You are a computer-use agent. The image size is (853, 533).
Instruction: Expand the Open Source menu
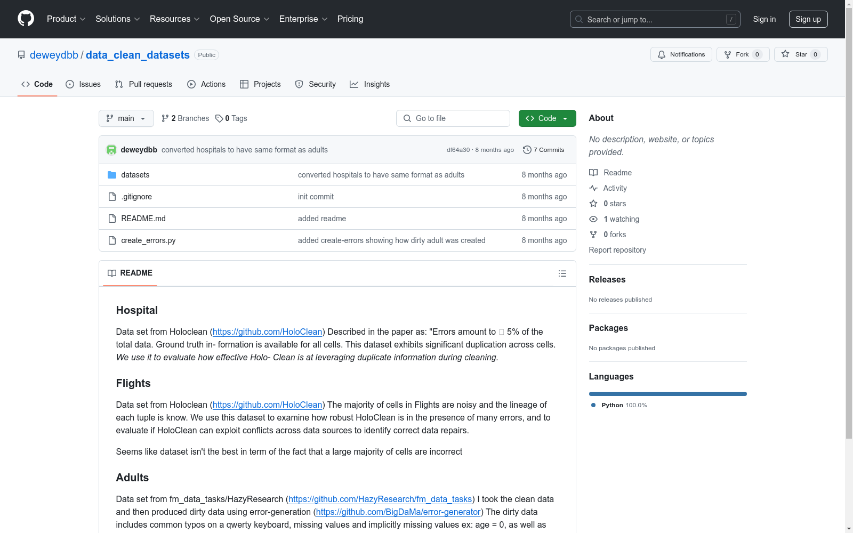[x=240, y=19]
